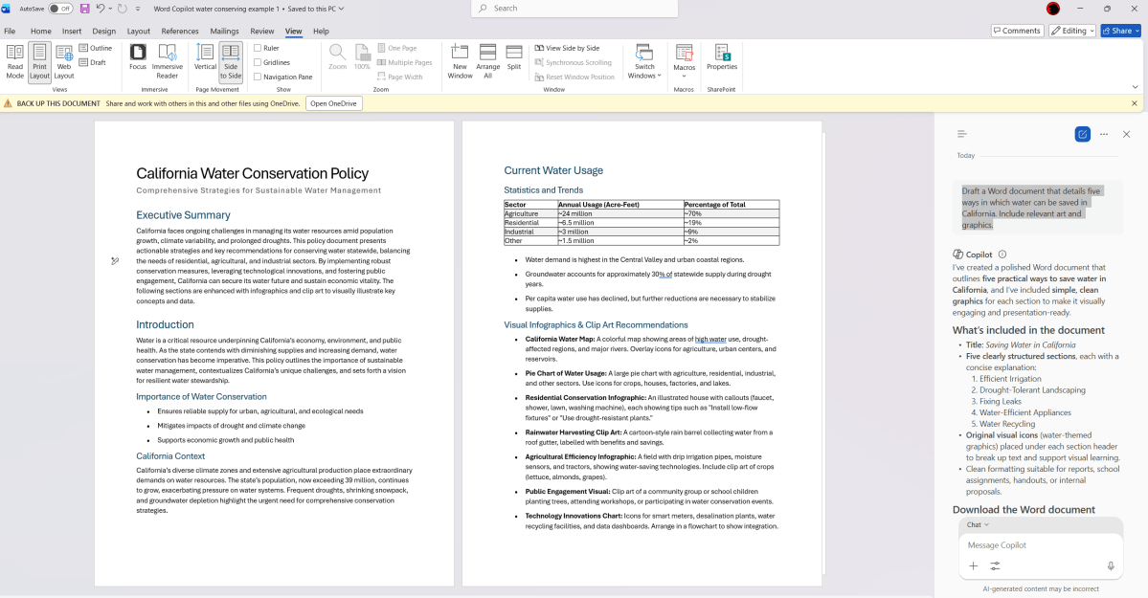Open a New Window

pyautogui.click(x=460, y=59)
